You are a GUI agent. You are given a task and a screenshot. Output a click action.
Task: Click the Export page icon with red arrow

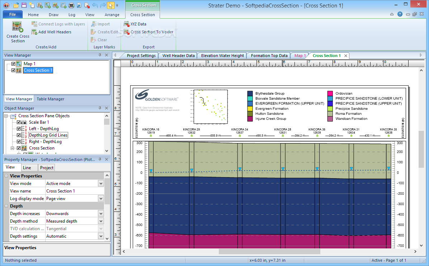[87, 5]
